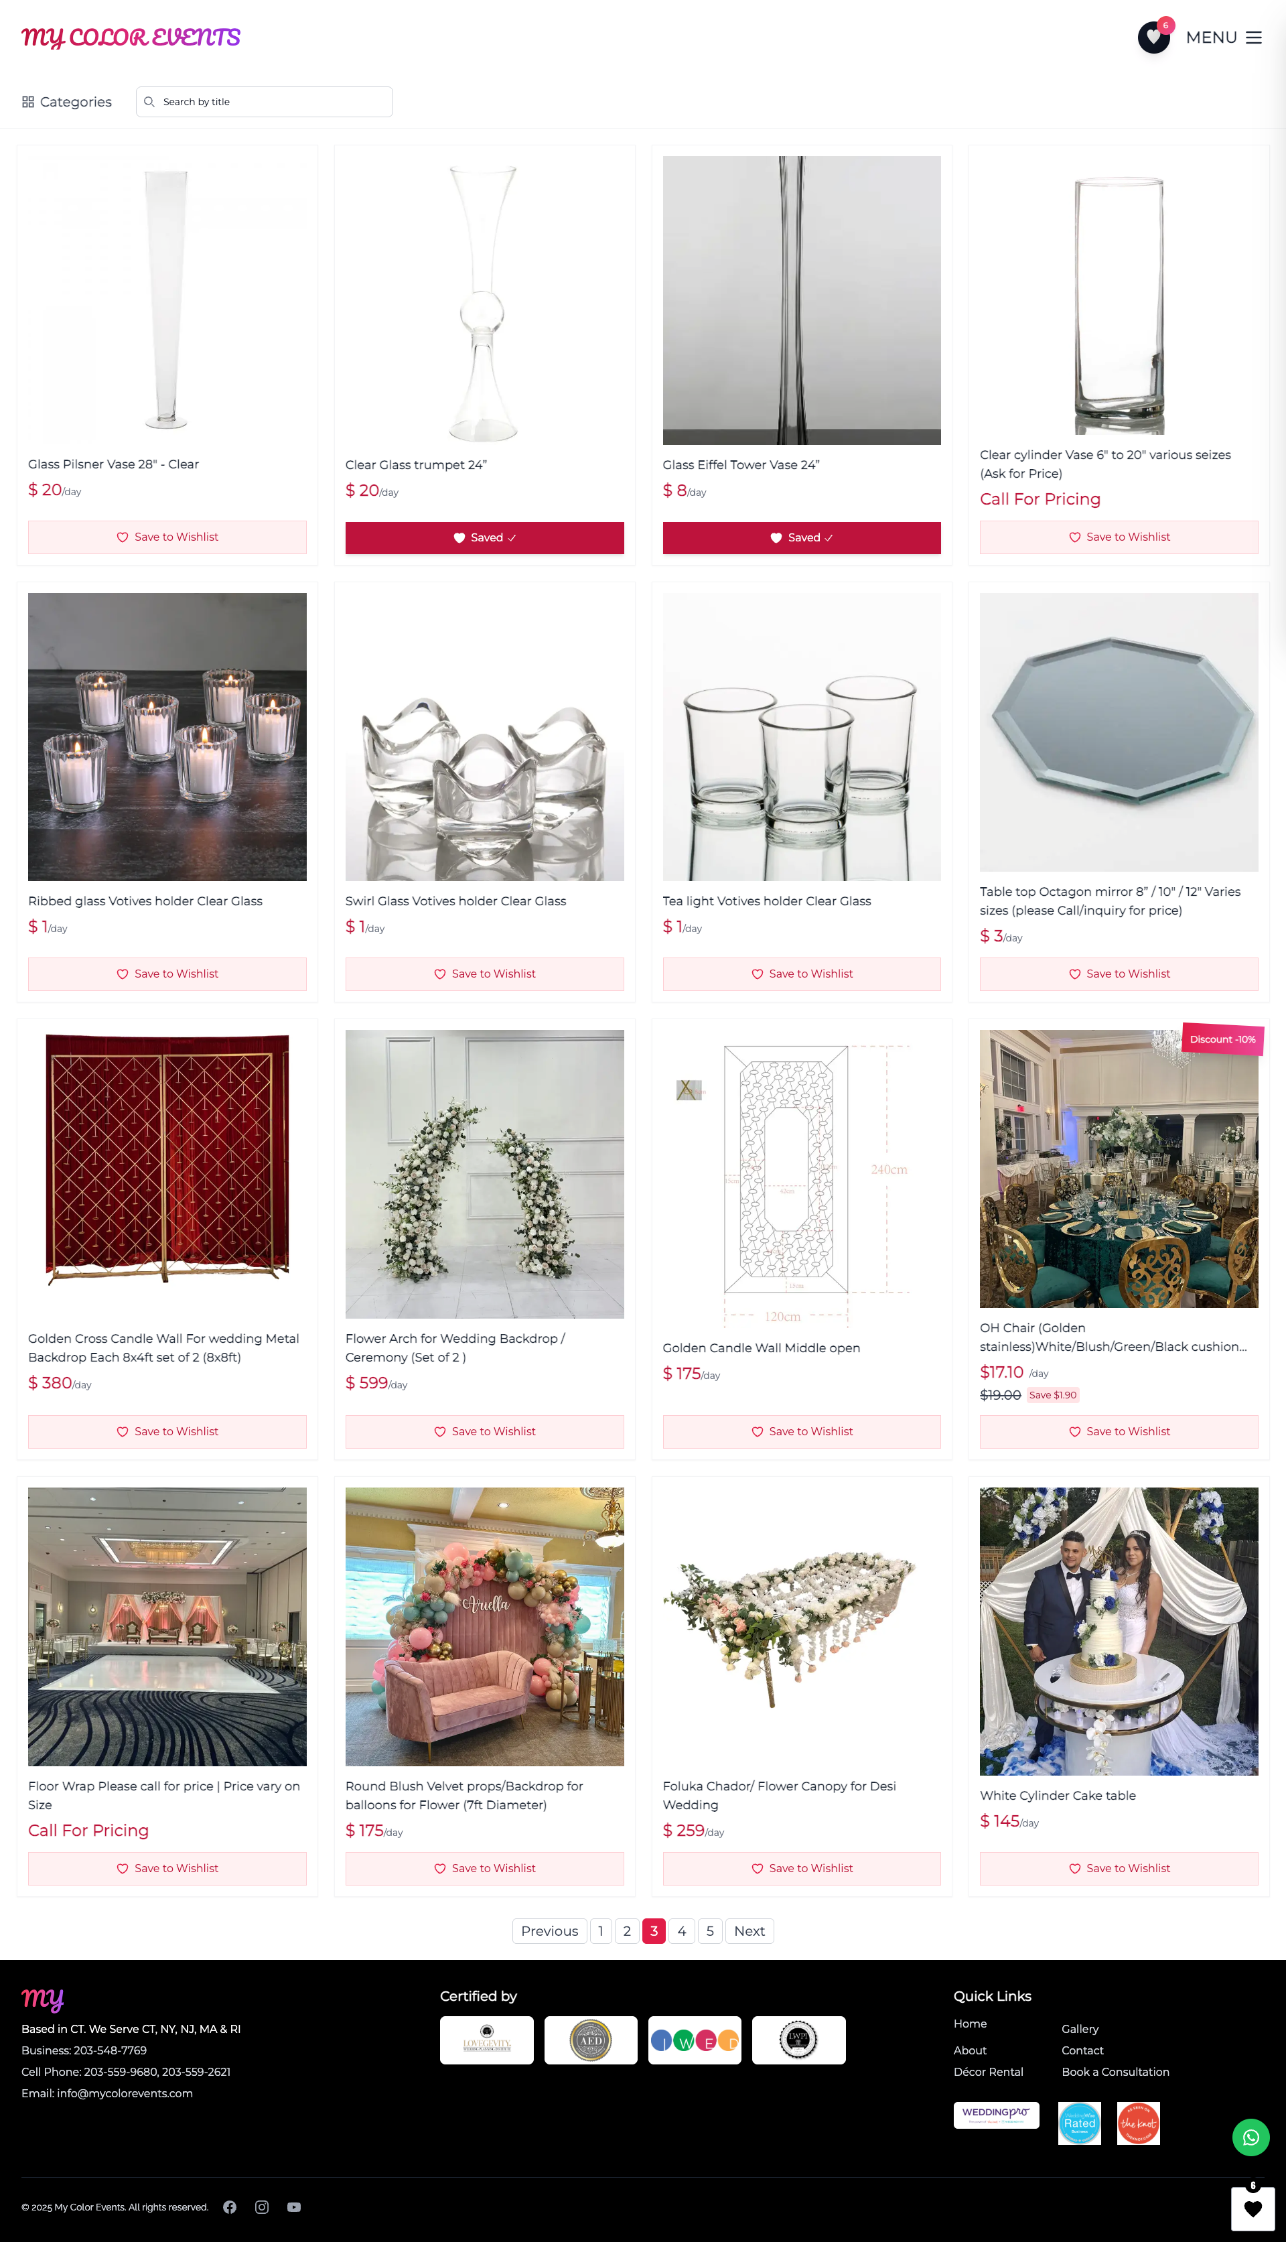
Task: Unsave the Glass Eiffel Tower Vase item
Action: [x=801, y=537]
